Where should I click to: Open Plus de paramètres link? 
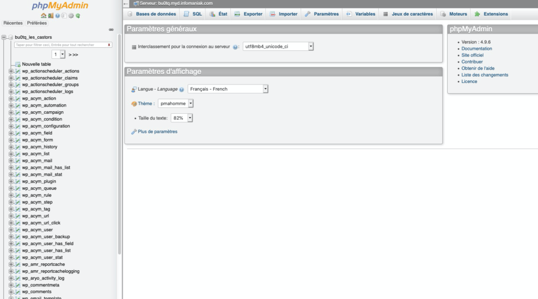158,132
